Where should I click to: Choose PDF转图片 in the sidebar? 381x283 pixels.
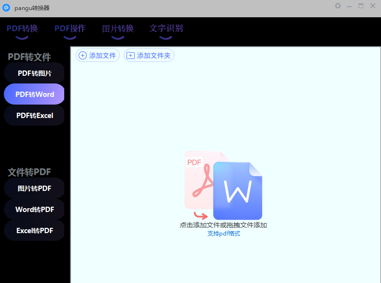(34, 73)
